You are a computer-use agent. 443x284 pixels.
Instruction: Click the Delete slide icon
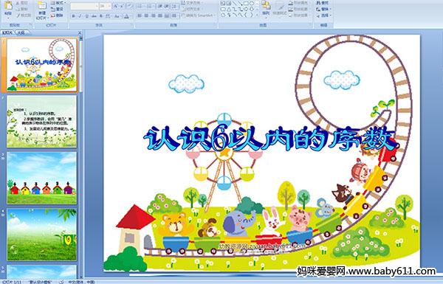point(57,15)
